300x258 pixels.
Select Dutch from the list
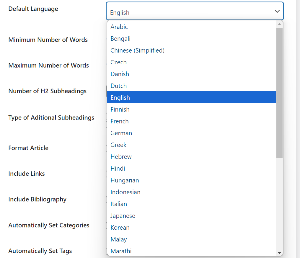pyautogui.click(x=191, y=86)
